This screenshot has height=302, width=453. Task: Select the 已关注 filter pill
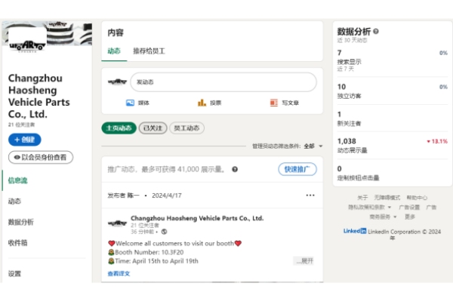153,128
